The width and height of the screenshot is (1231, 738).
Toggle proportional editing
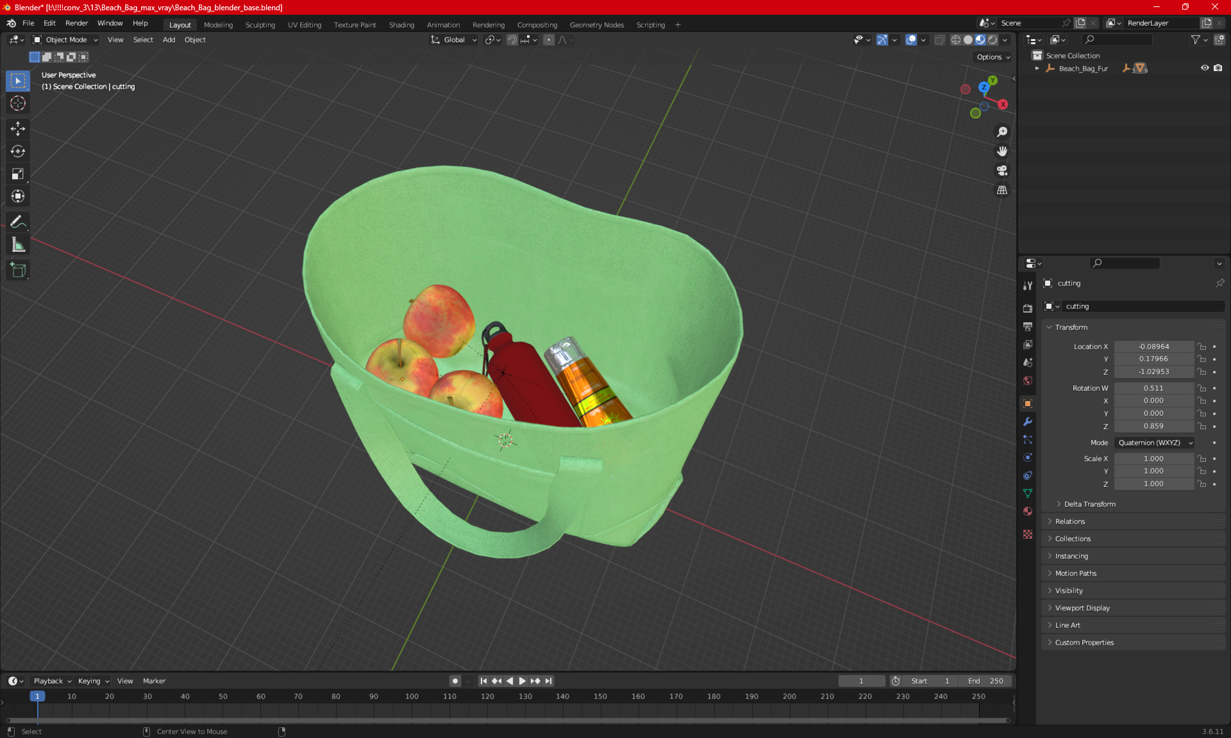pyautogui.click(x=549, y=40)
